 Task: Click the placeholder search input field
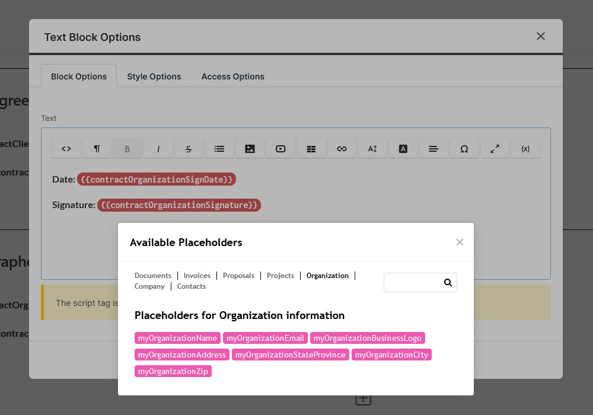pos(413,283)
